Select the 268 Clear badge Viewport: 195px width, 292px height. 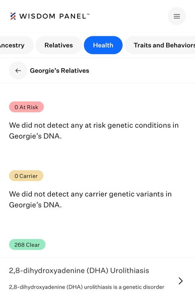click(27, 245)
